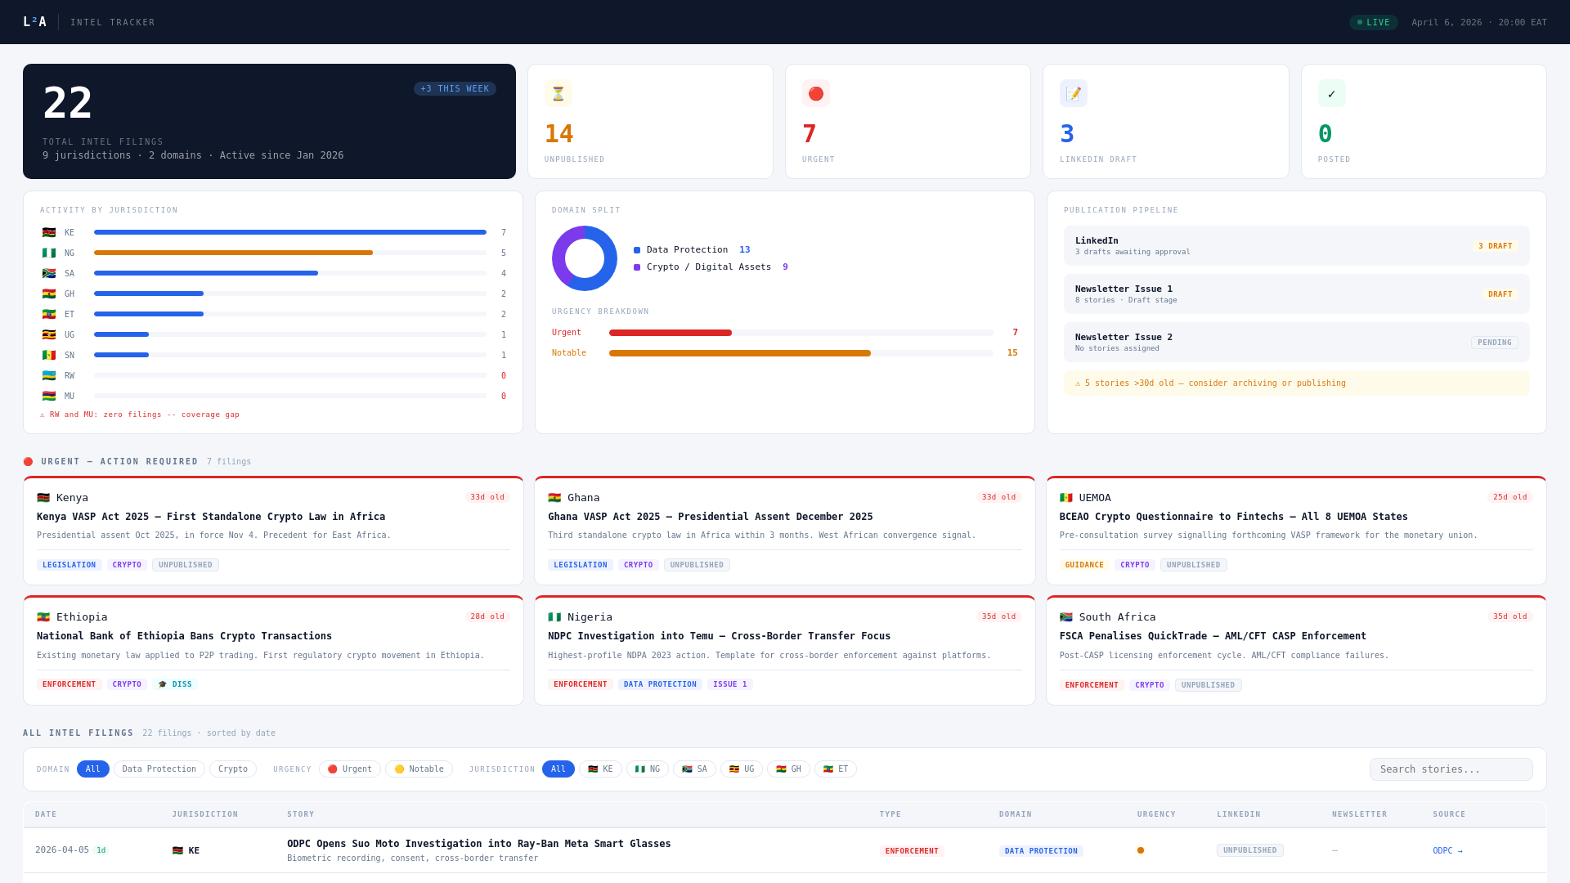The height and width of the screenshot is (883, 1570).
Task: Click the checkmark icon on Posted card
Action: coord(1331,93)
